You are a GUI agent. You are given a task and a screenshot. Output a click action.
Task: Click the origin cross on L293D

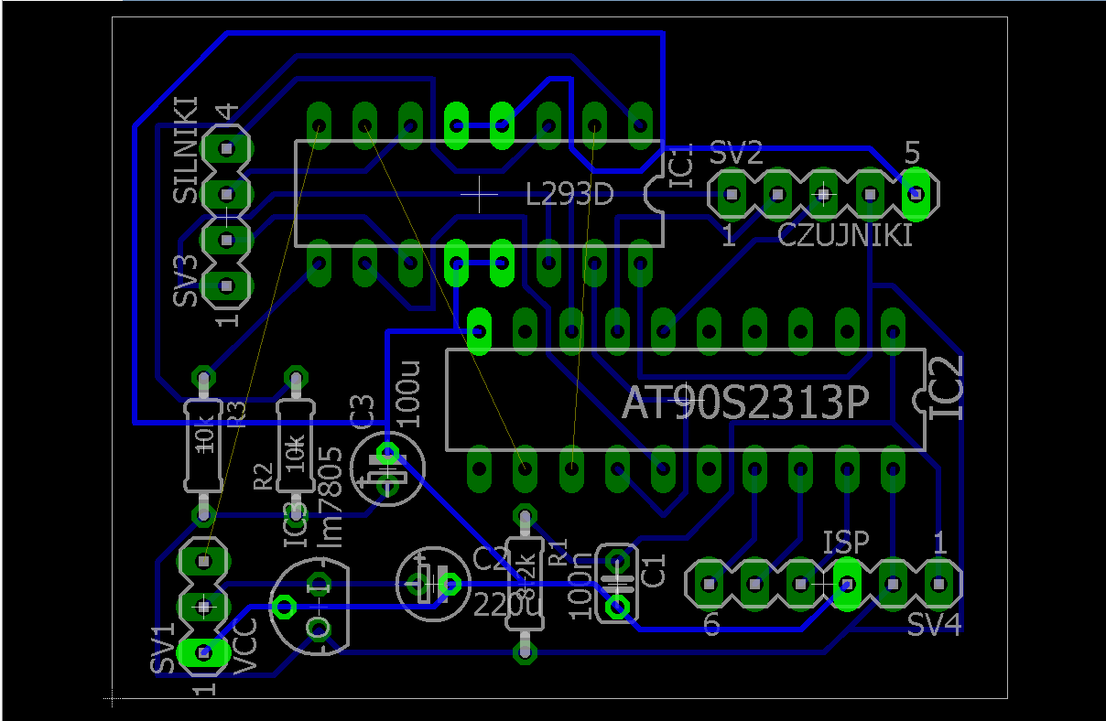(x=478, y=194)
